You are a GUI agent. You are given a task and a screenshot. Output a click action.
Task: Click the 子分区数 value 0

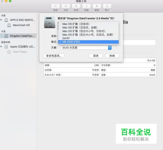[154, 65]
